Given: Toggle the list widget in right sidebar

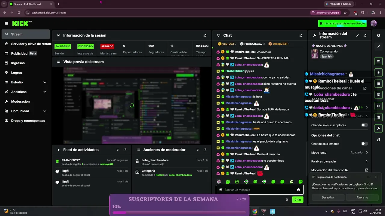Looking at the screenshot, I should pos(378,83).
